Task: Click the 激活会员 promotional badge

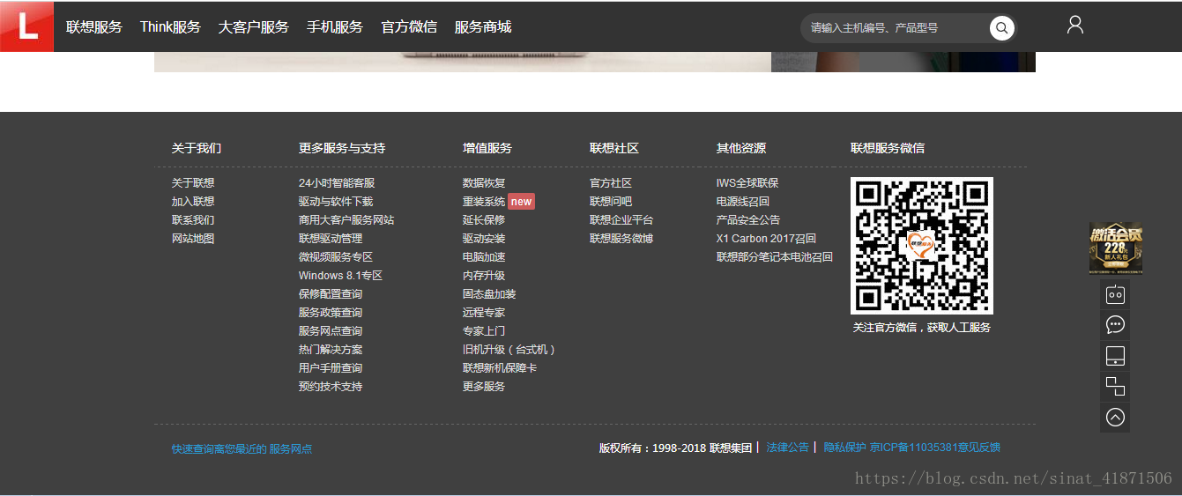Action: [1115, 248]
